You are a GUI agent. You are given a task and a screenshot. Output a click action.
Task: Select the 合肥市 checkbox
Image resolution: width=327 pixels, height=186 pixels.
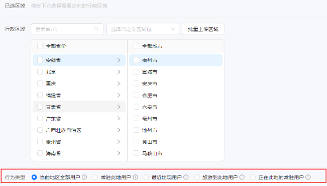pos(136,95)
